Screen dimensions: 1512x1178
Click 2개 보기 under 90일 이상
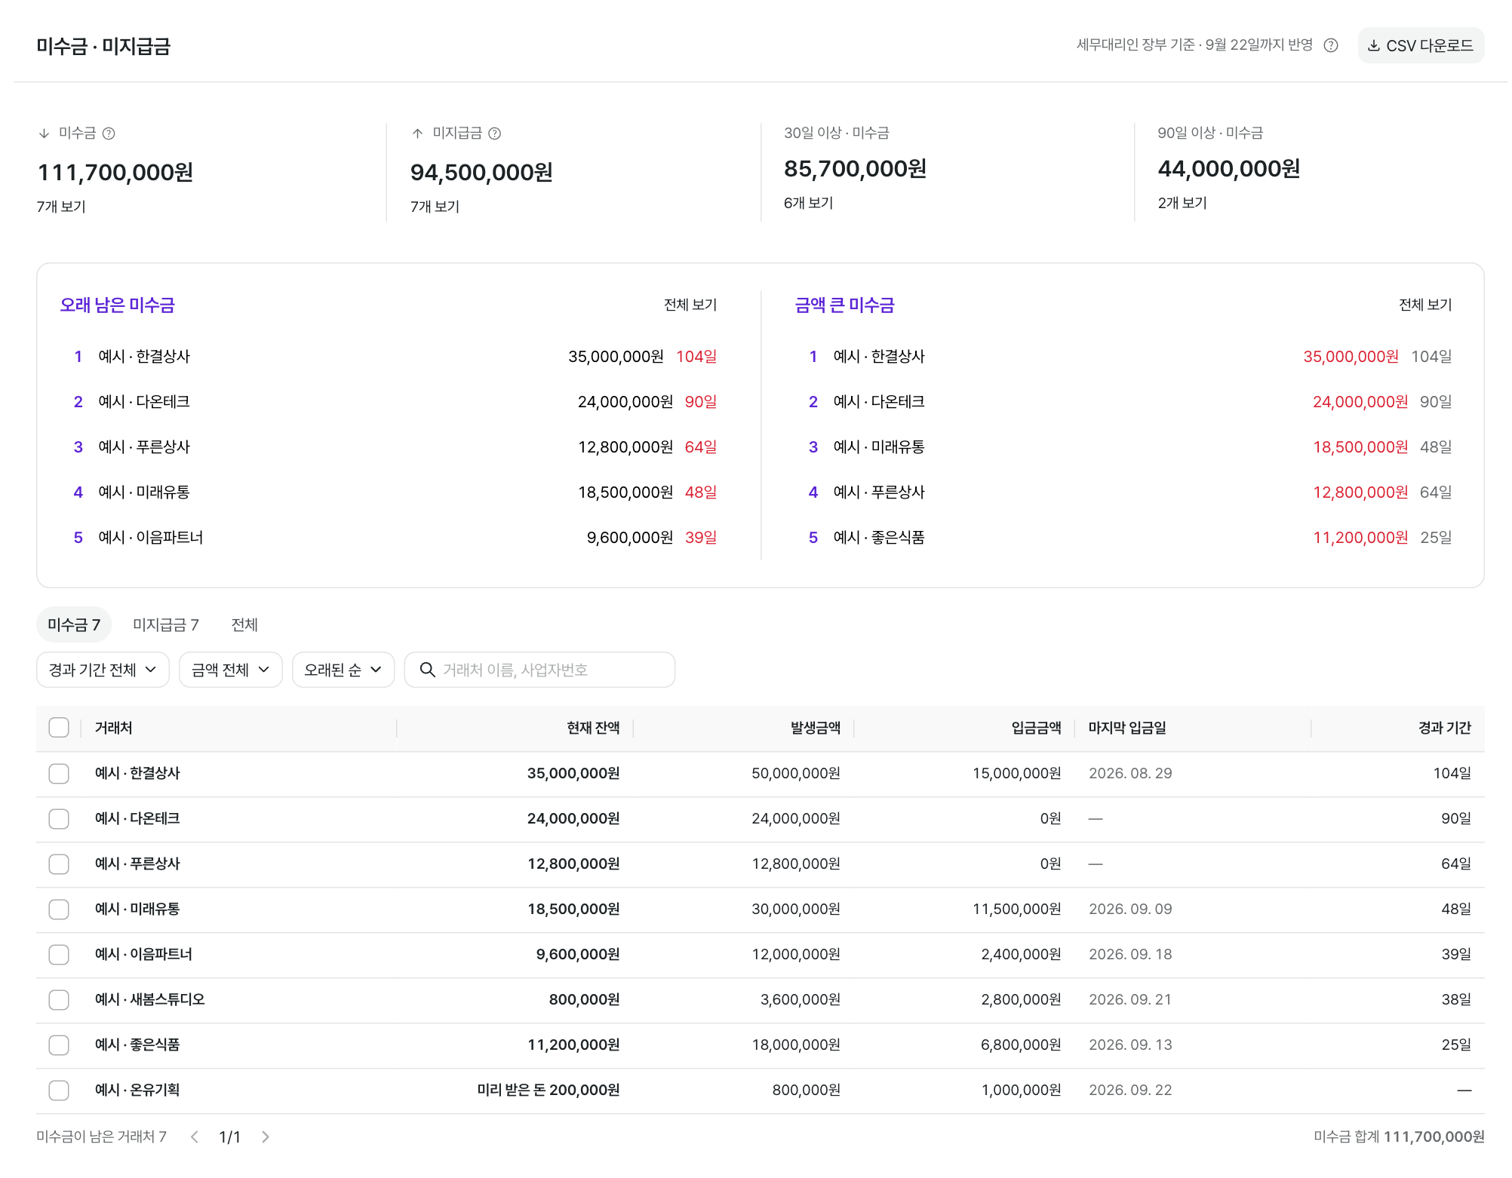click(x=1182, y=203)
